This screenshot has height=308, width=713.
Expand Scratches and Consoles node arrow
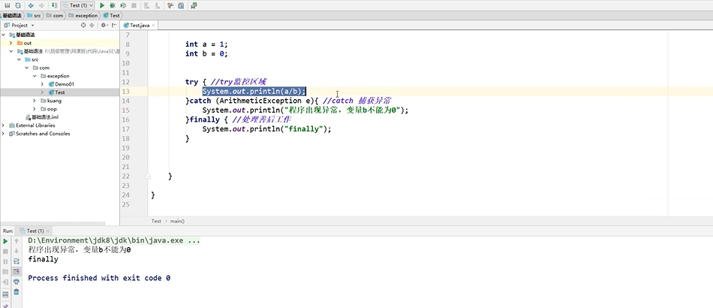tap(4, 133)
